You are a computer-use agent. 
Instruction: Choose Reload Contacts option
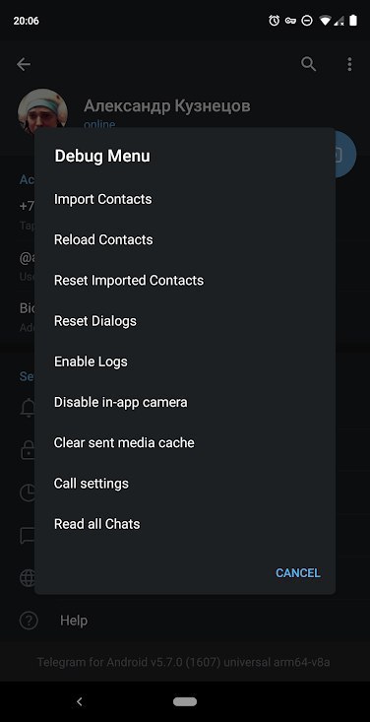pyautogui.click(x=185, y=240)
